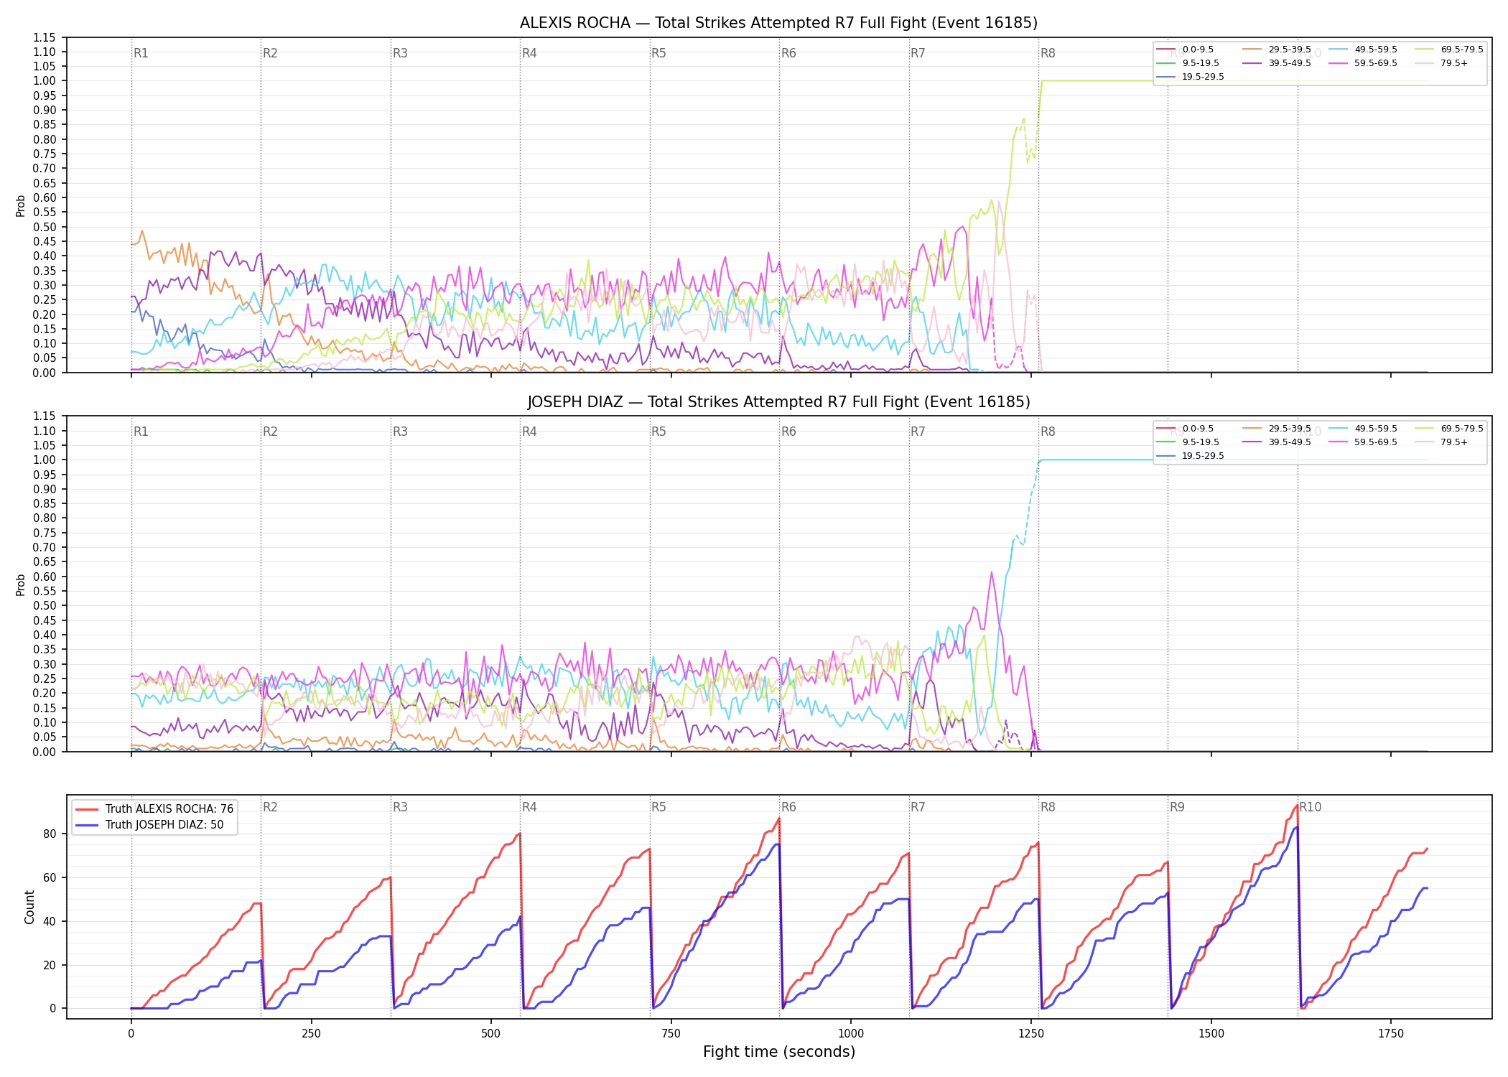Click the 60 tick label on the Count axis
Viewport: 1508px width, 1077px height.
tap(50, 877)
